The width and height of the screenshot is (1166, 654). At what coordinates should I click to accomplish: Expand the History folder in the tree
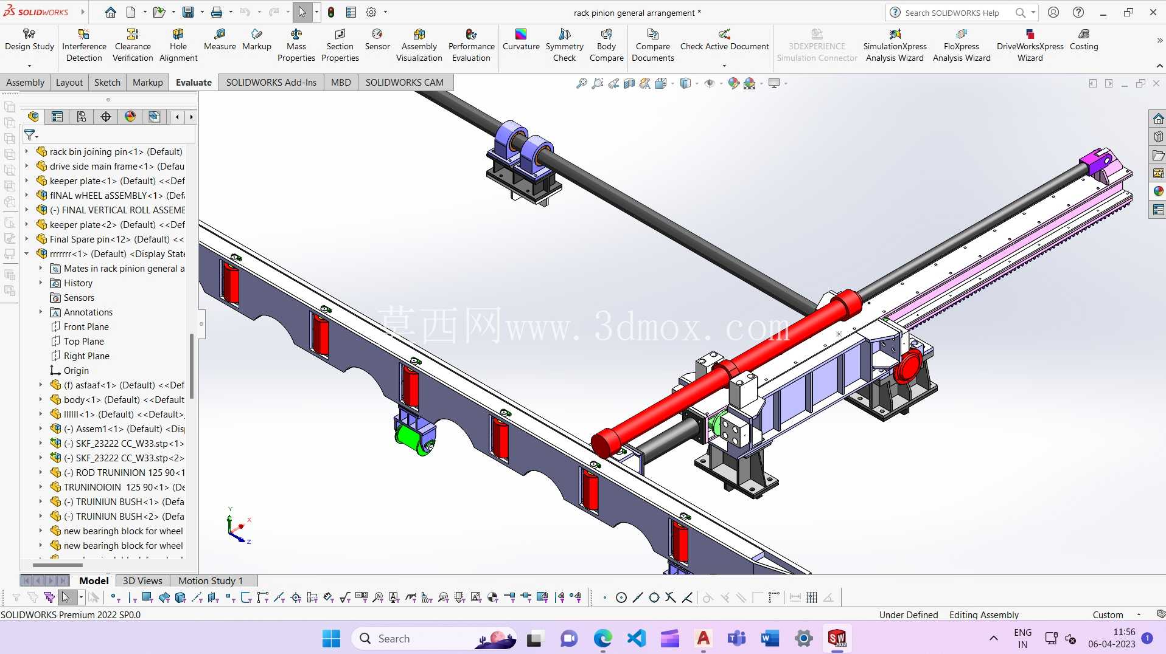click(41, 283)
